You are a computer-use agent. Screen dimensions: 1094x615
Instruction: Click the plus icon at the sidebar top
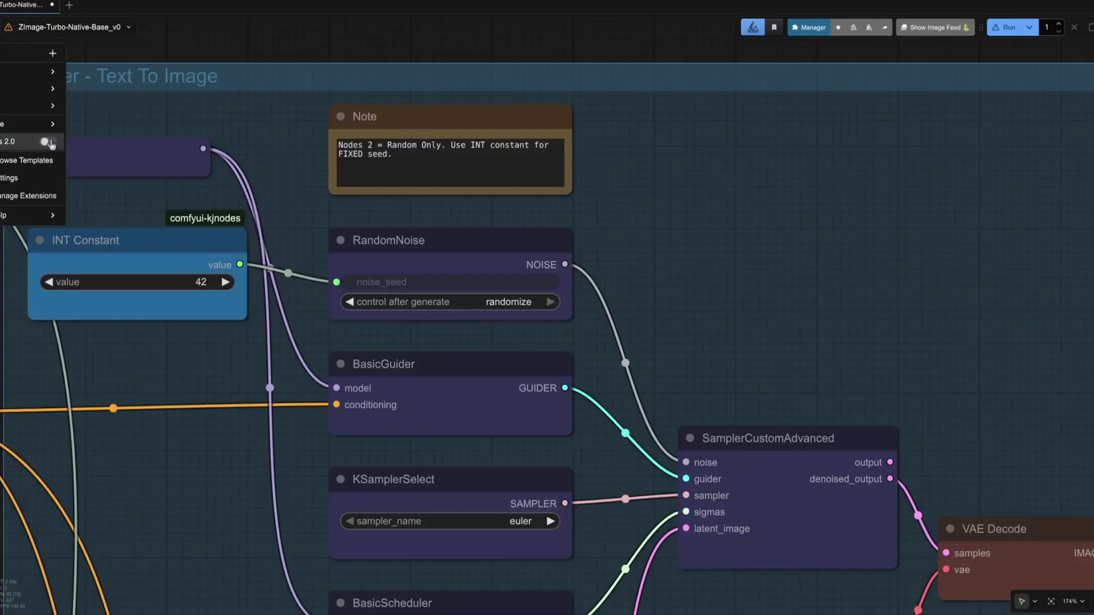pyautogui.click(x=52, y=53)
